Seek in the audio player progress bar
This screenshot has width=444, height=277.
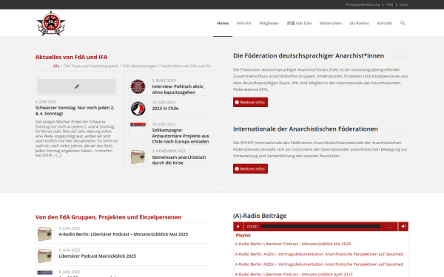320,227
